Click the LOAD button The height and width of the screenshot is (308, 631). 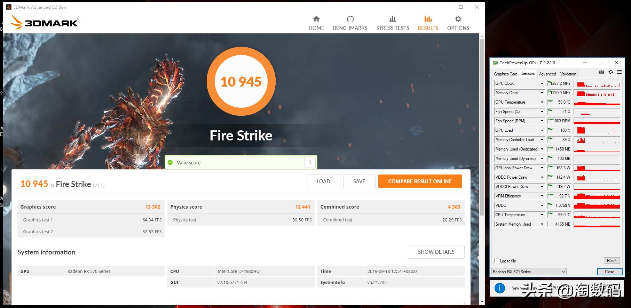323,181
